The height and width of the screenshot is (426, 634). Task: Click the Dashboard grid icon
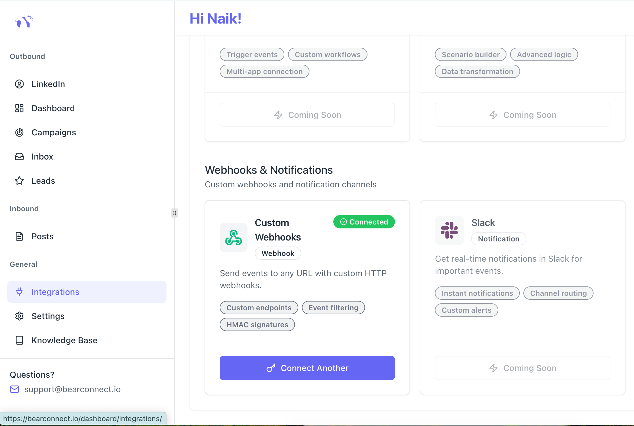pos(19,108)
